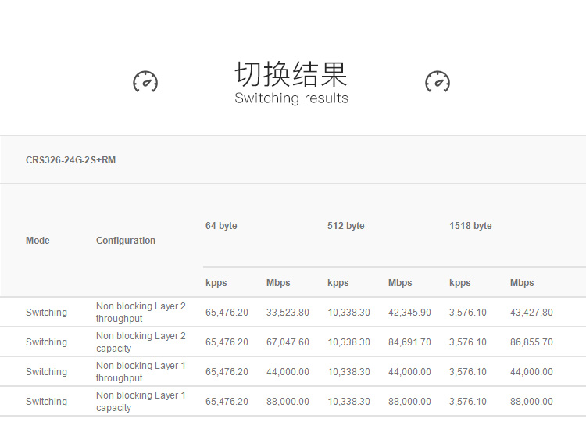586x422 pixels.
Task: Click the Configuration column header
Action: click(126, 241)
